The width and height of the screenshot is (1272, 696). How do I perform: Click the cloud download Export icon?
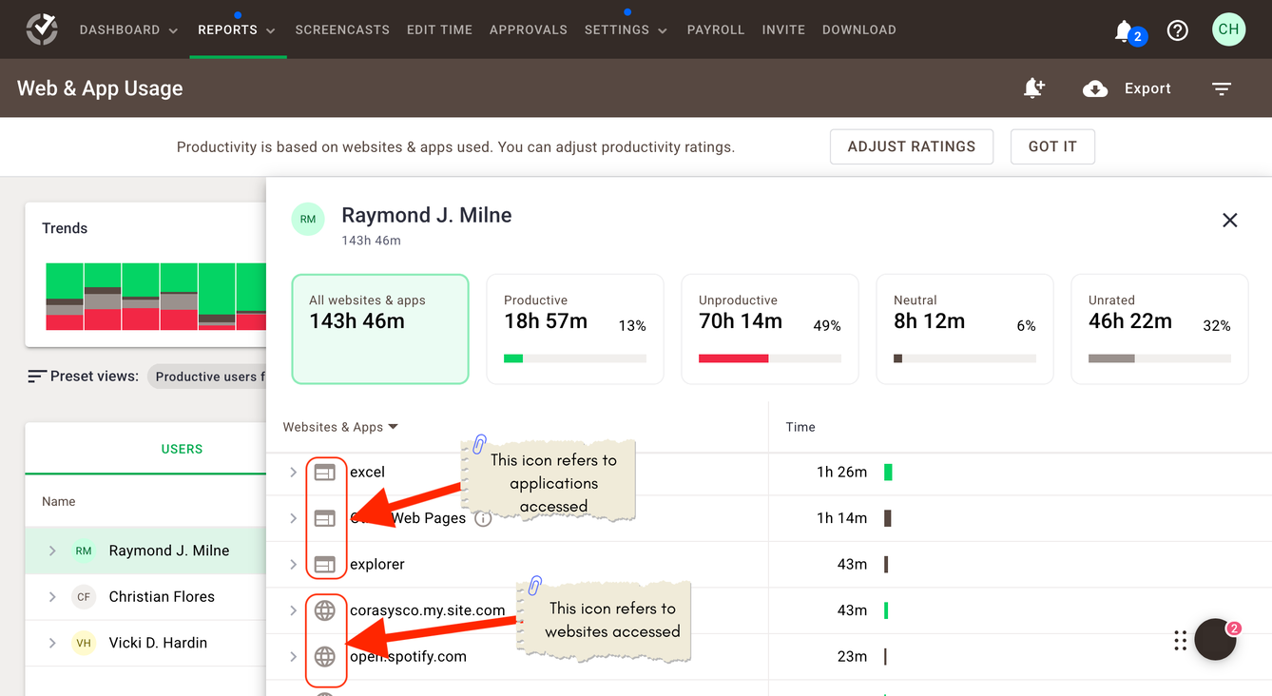point(1095,88)
